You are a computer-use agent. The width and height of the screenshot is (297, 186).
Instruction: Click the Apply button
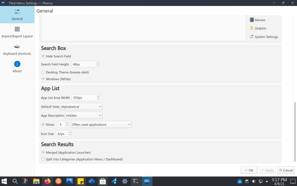tap(267, 170)
